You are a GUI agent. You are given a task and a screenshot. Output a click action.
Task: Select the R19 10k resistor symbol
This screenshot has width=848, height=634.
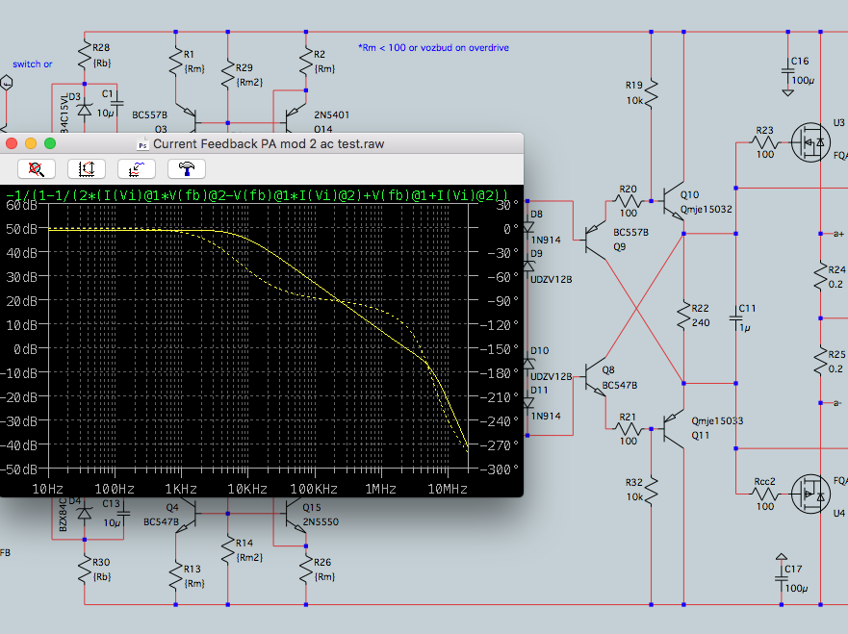pyautogui.click(x=651, y=93)
